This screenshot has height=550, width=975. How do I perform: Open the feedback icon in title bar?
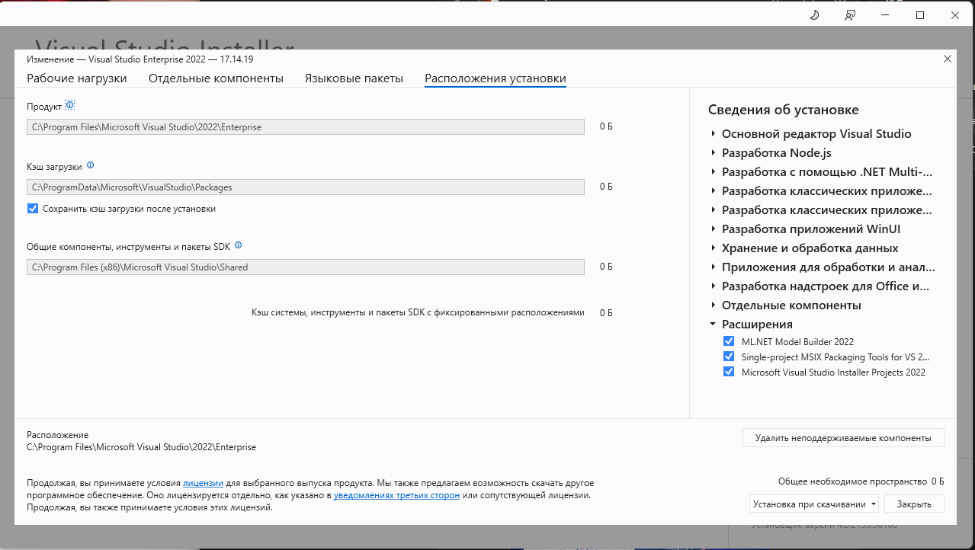[x=850, y=15]
